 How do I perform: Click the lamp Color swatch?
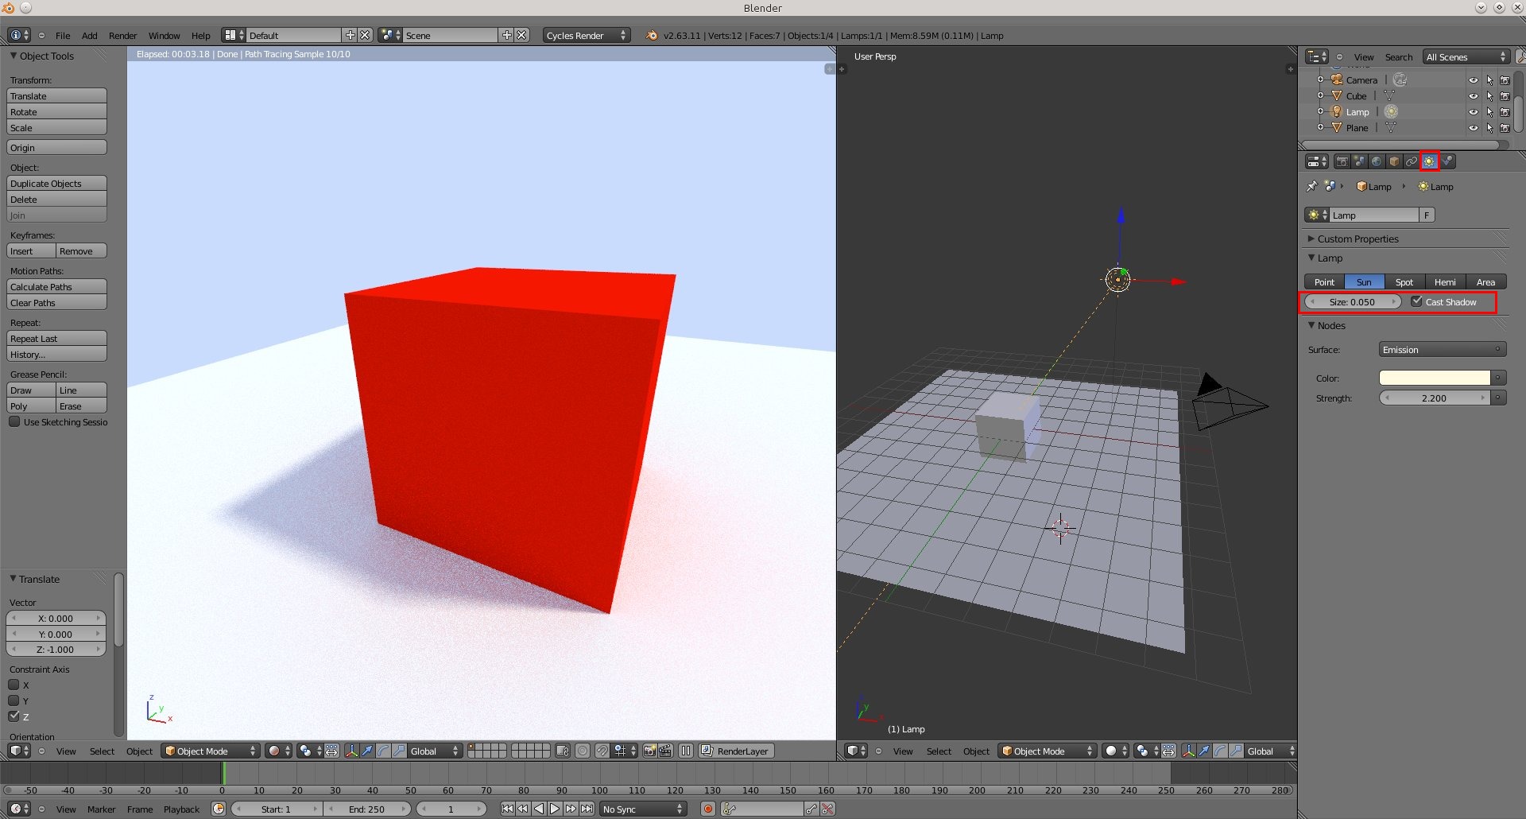pos(1435,378)
